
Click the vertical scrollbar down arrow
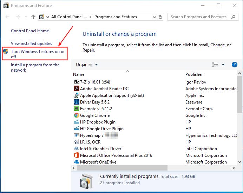239,162
